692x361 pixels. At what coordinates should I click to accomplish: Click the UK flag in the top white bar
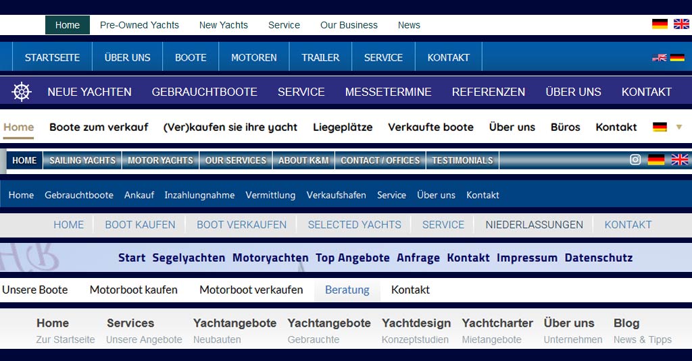(681, 24)
